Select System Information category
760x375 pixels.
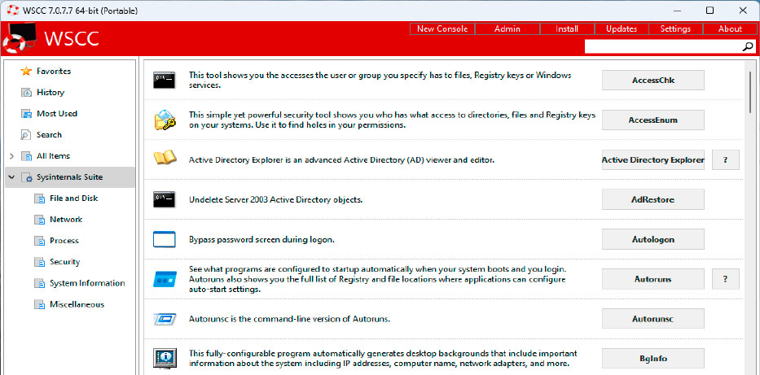pyautogui.click(x=87, y=283)
